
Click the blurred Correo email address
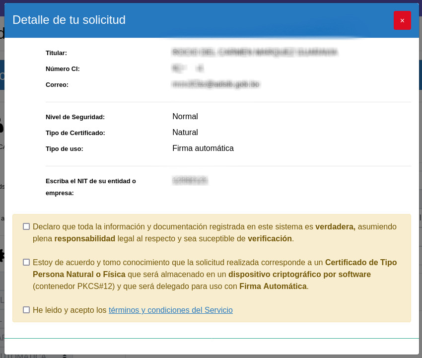[215, 84]
